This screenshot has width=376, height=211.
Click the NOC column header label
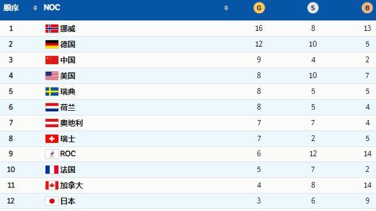(x=52, y=8)
